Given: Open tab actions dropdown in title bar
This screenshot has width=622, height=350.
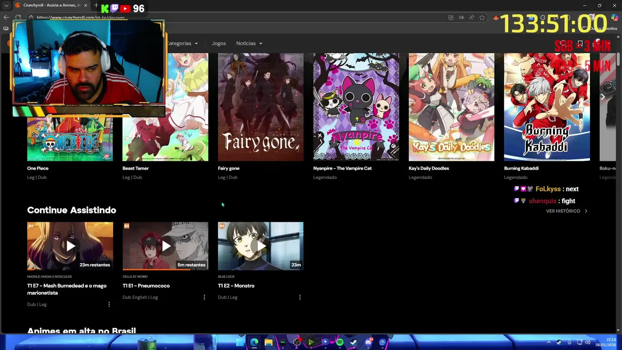Looking at the screenshot, I should (6, 5).
